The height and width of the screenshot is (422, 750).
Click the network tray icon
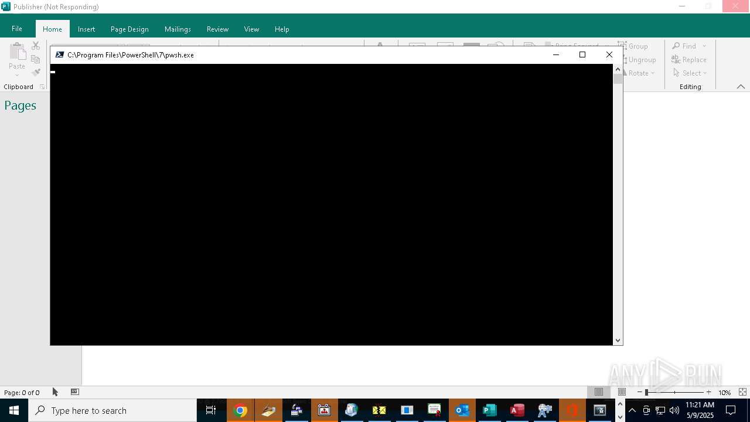660,410
